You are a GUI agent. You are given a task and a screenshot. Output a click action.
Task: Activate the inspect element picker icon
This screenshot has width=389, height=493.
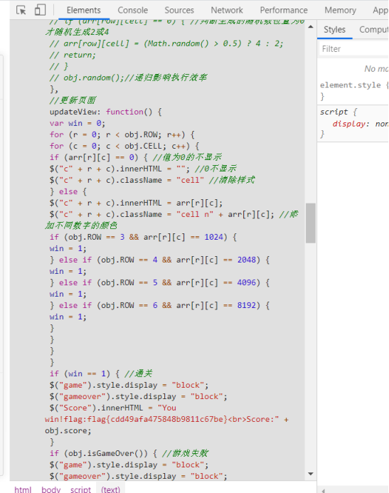[21, 10]
